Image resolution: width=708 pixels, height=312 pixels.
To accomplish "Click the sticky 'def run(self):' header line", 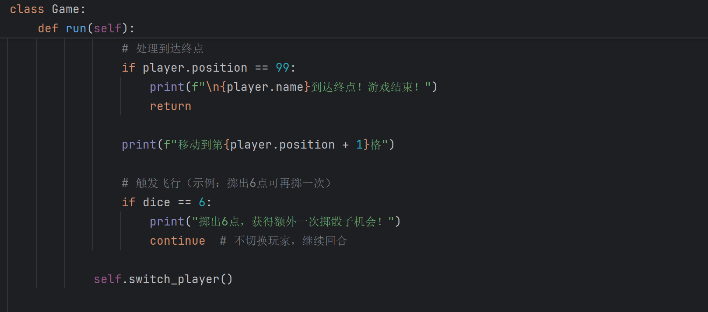I will coord(86,28).
